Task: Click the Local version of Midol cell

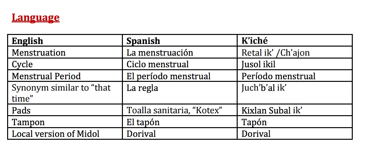Action: coord(65,133)
